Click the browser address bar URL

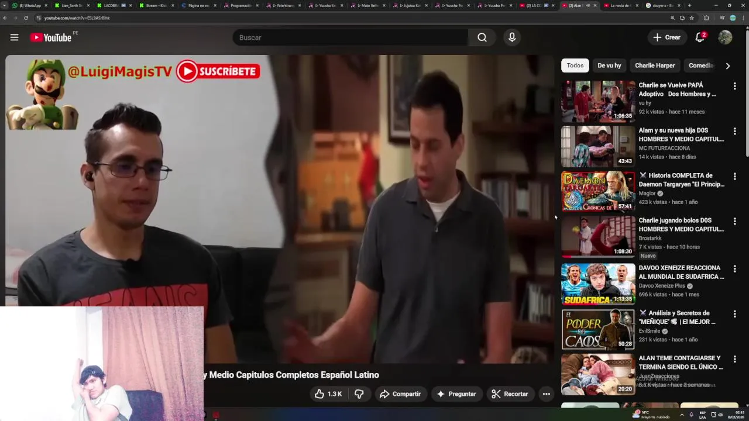coord(77,18)
